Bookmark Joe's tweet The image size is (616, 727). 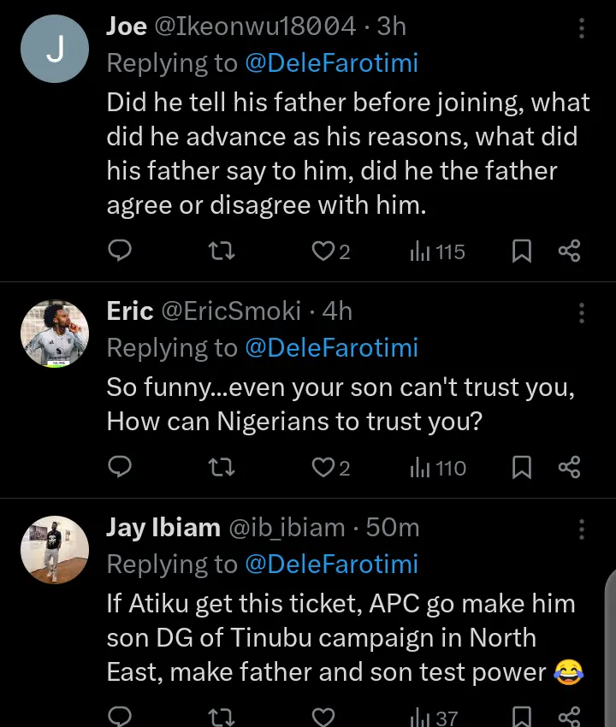tap(521, 251)
